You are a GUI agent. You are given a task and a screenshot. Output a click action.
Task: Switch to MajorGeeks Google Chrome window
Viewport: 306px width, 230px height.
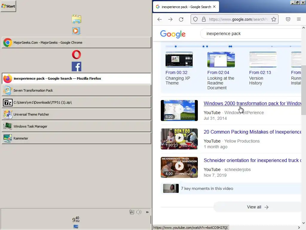76,43
